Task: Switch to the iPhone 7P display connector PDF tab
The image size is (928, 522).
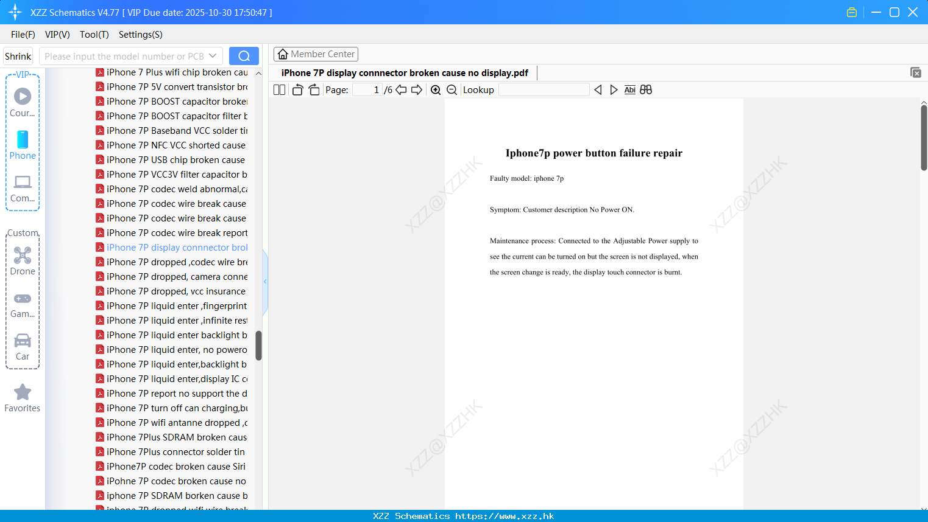Action: [x=405, y=72]
